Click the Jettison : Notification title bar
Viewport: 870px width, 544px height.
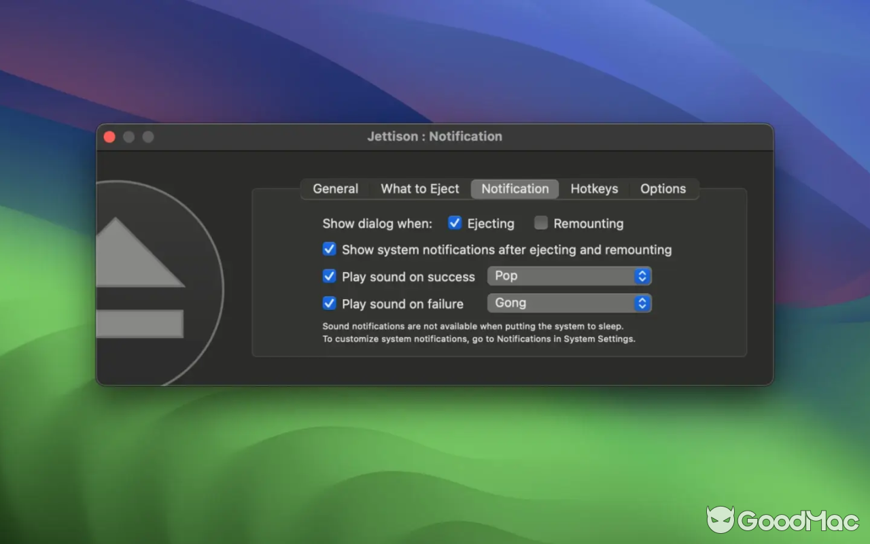pyautogui.click(x=434, y=136)
